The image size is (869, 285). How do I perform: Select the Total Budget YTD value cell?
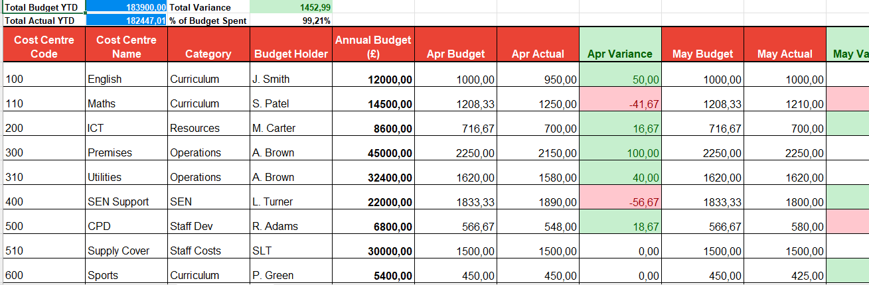tap(127, 7)
